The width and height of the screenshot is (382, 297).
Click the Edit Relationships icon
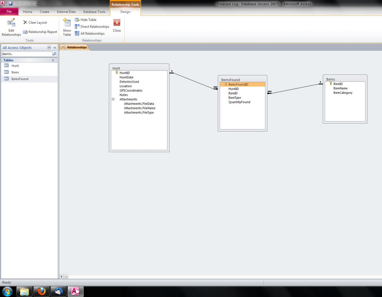11,22
